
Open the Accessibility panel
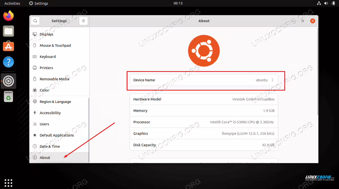coord(59,113)
